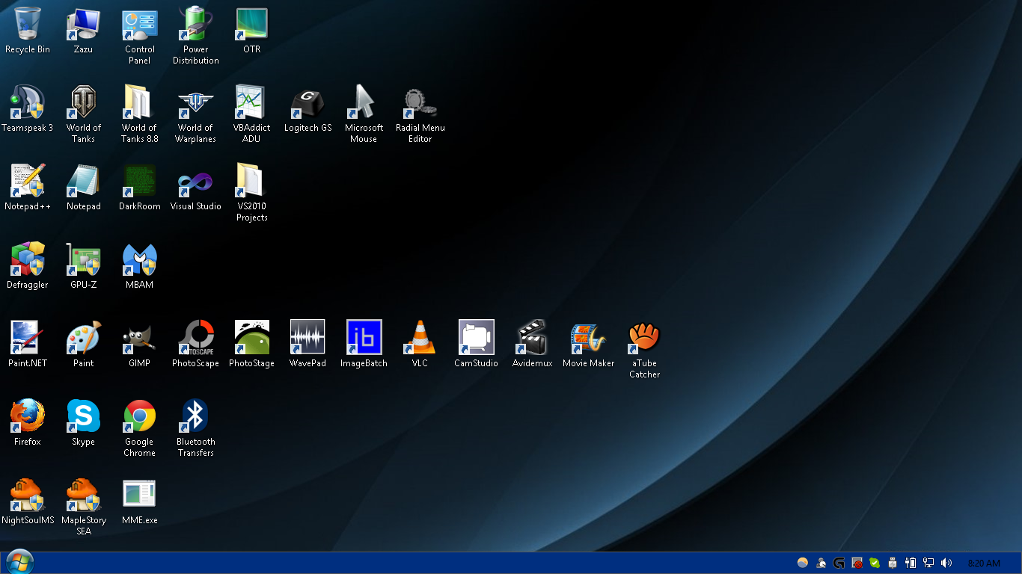This screenshot has width=1022, height=574.
Task: Open the Recycle Bin
Action: point(28,24)
